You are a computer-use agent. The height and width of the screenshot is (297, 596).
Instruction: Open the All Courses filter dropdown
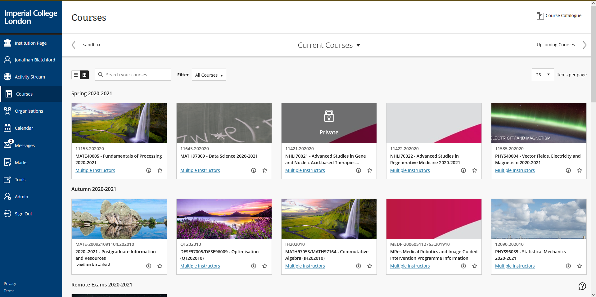click(x=209, y=75)
